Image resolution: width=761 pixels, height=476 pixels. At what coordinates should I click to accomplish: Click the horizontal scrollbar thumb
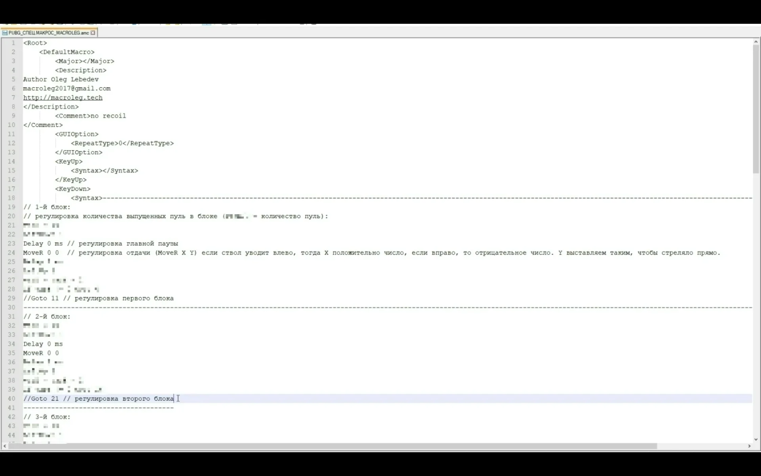click(x=333, y=446)
